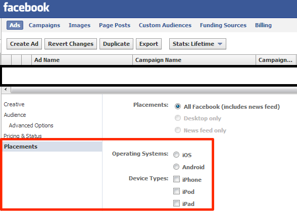Image resolution: width=297 pixels, height=211 pixels.
Task: Click the Revert Changes button
Action: pos(71,44)
